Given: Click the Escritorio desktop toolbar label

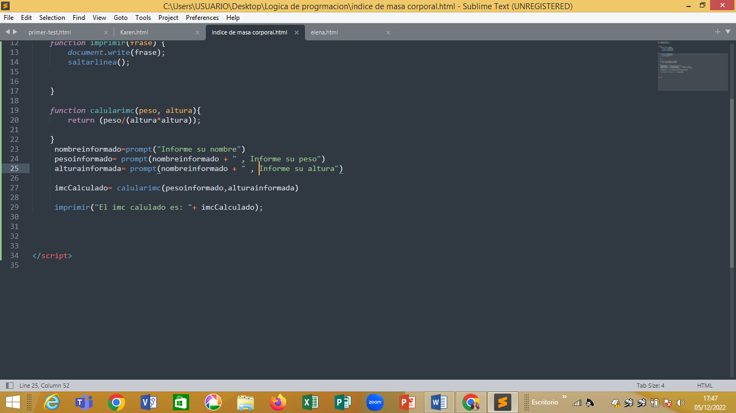Looking at the screenshot, I should click(545, 402).
